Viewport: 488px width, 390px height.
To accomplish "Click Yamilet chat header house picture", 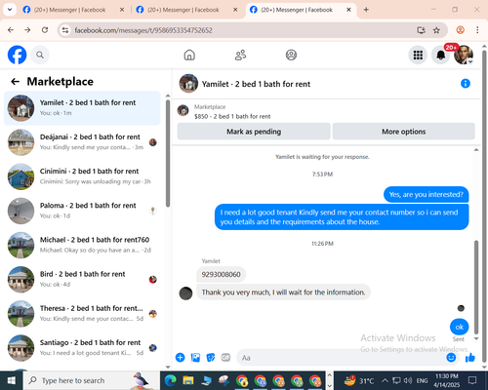I will [x=188, y=84].
